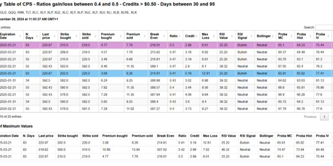
Task: Sort main table by Premium bought column
Action: [x=109, y=36]
